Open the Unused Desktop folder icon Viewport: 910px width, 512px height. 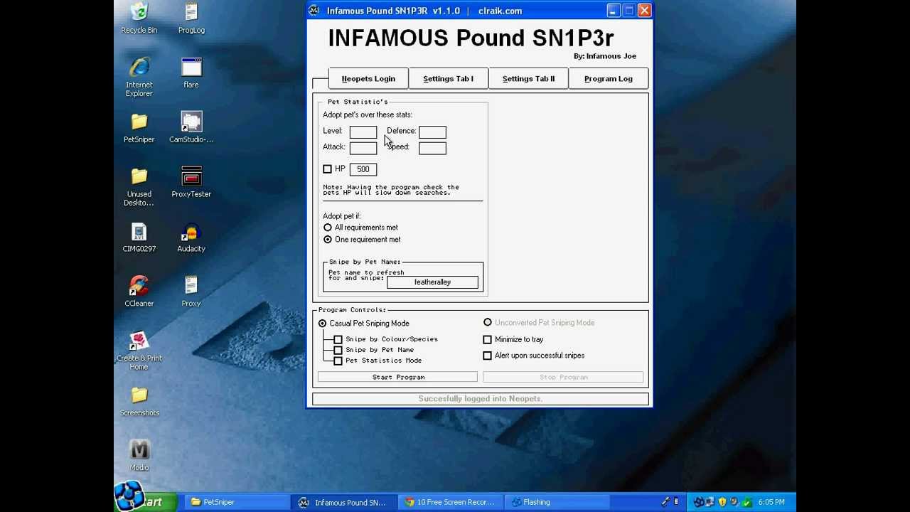(x=139, y=186)
